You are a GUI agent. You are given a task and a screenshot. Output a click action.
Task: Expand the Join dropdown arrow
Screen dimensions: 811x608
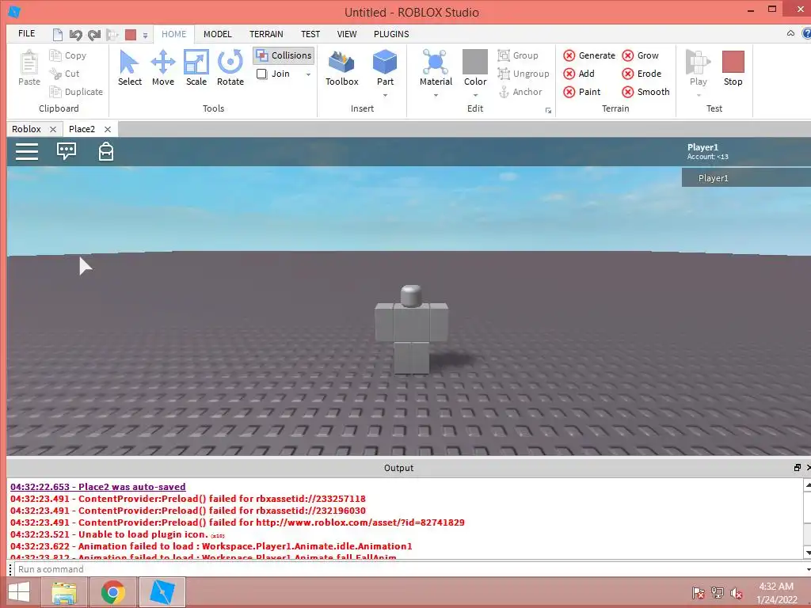pos(308,74)
